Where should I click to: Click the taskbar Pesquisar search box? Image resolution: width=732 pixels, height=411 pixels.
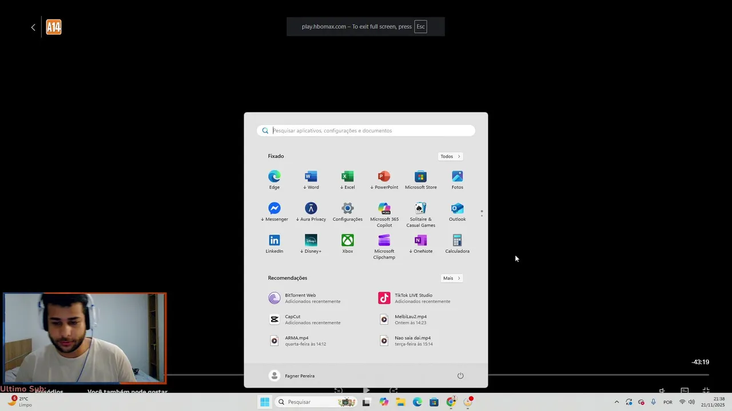(315, 402)
